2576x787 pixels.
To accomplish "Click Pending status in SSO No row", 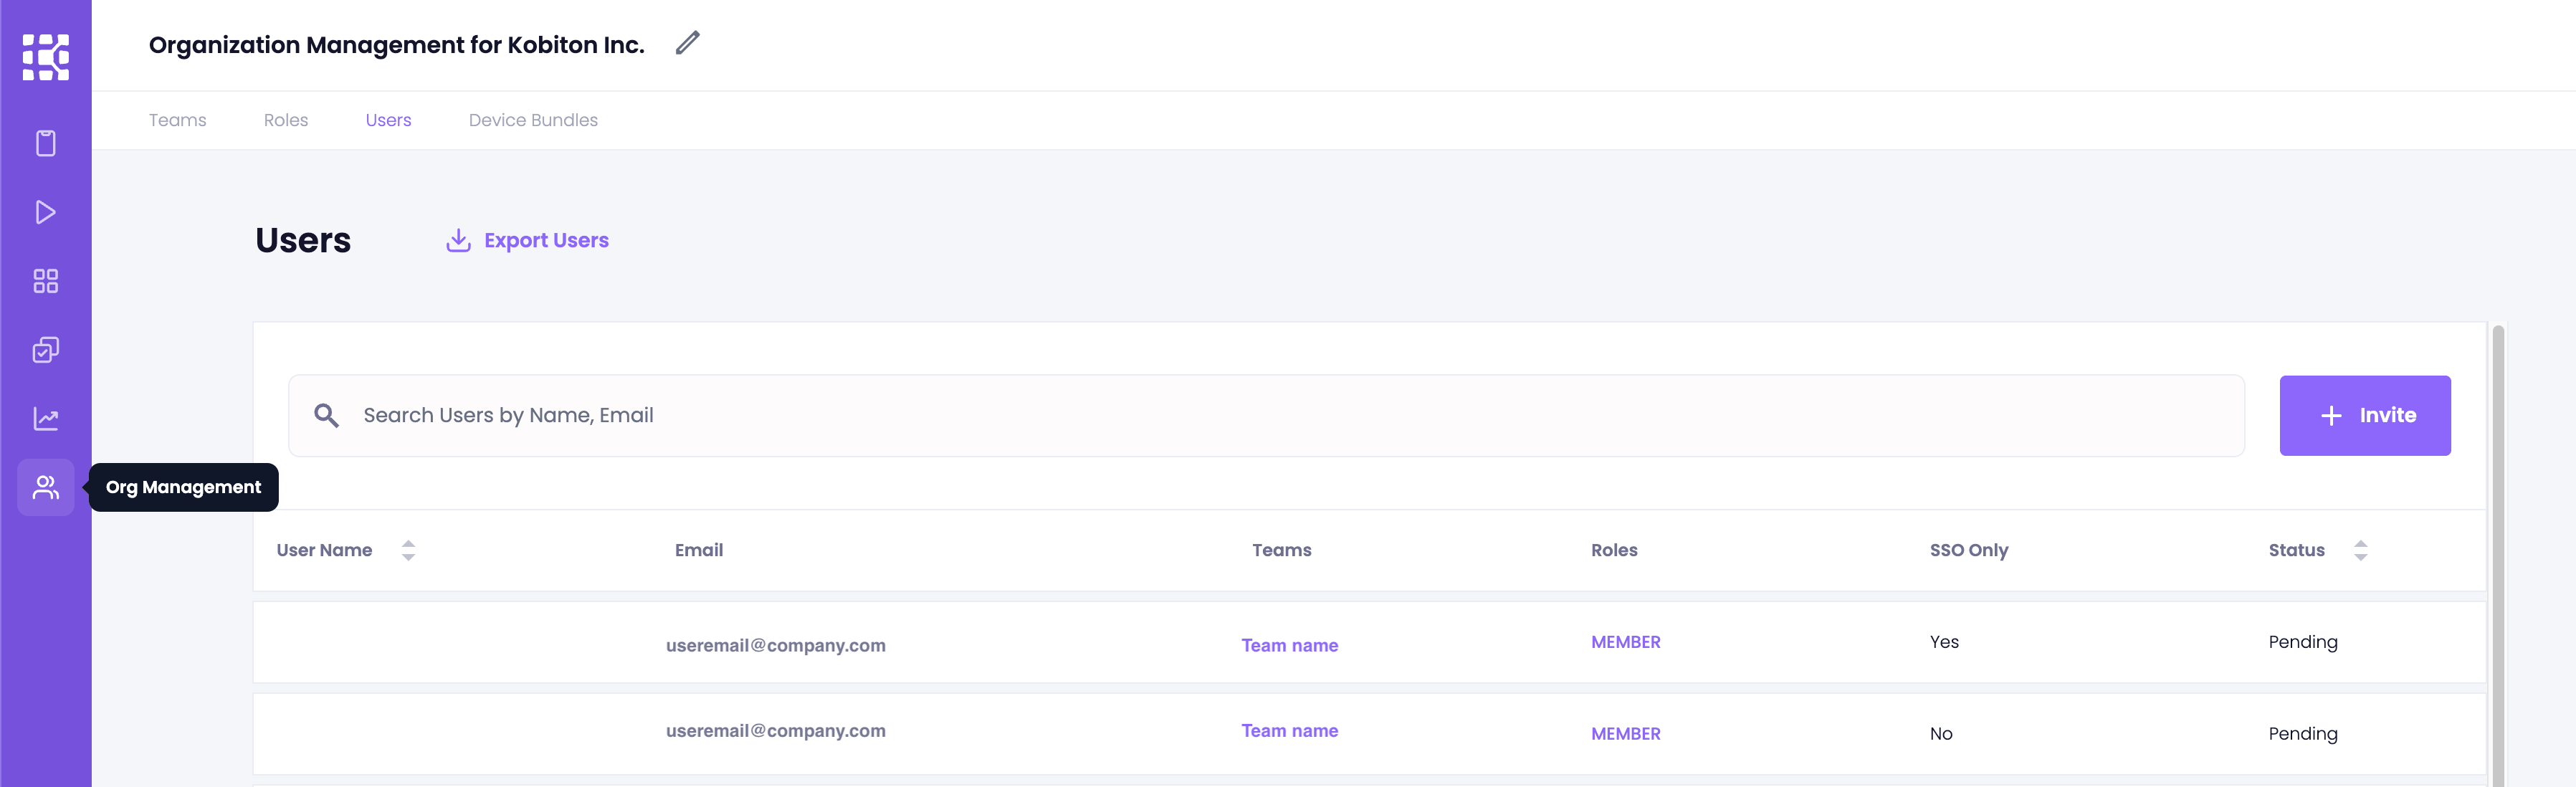I will tap(2303, 734).
